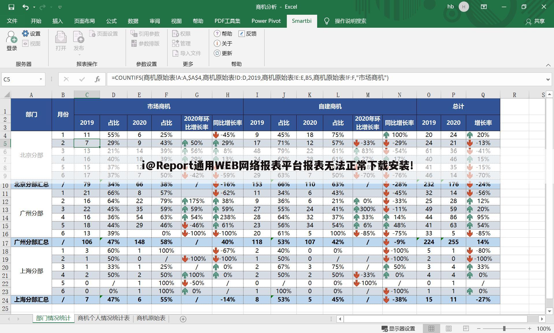Click the 导入文件 import icon

[x=187, y=53]
